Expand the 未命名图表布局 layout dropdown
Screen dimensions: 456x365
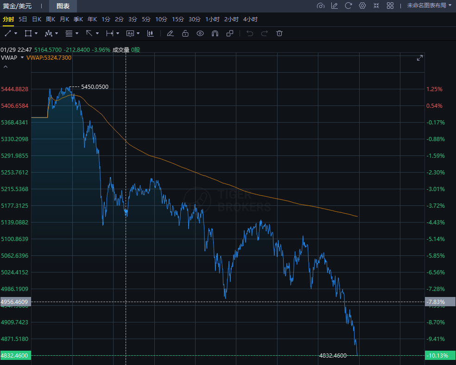[x=428, y=6]
